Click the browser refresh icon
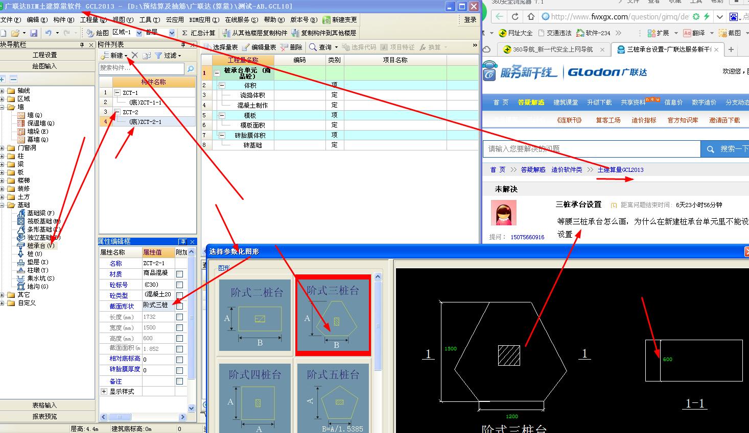This screenshot has width=749, height=433. (x=515, y=17)
